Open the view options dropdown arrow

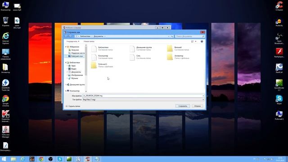[196, 41]
